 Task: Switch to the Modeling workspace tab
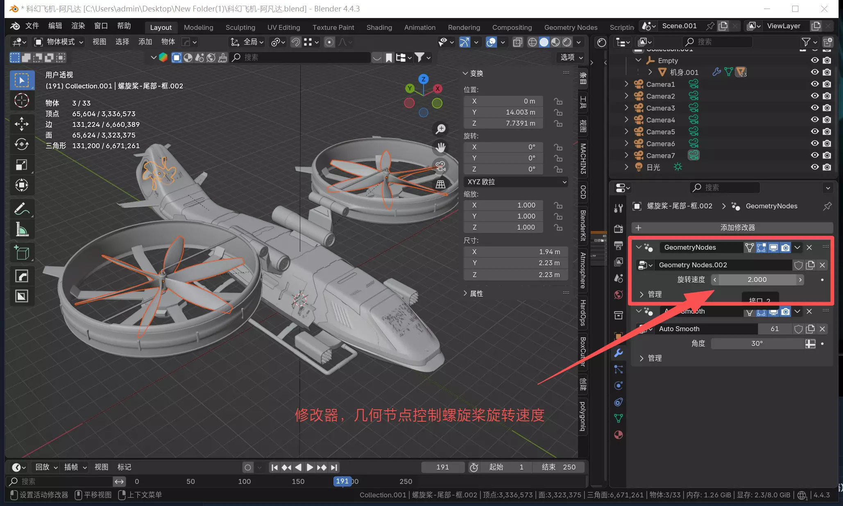coord(198,27)
